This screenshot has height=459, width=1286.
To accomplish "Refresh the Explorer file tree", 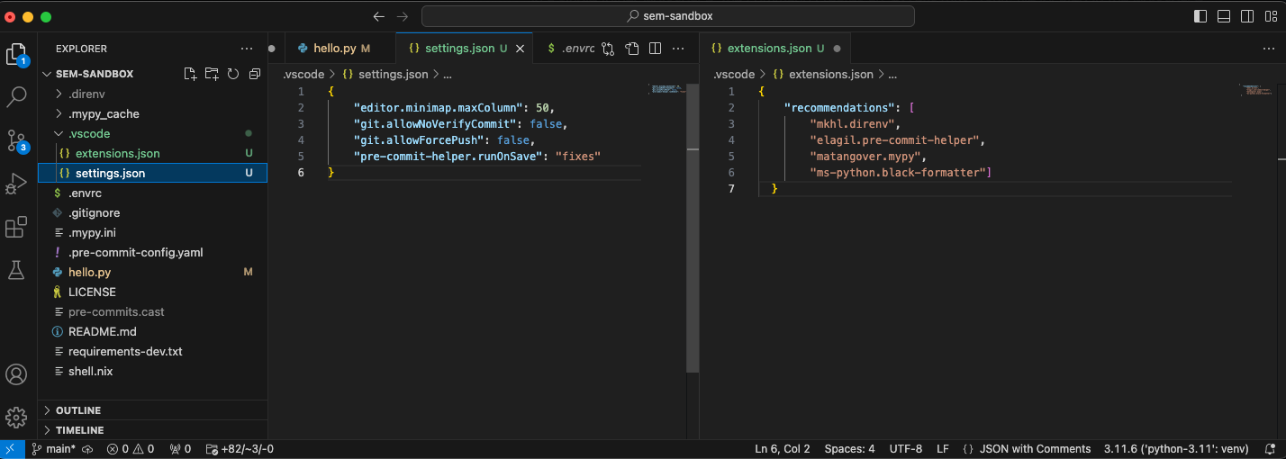I will [232, 74].
